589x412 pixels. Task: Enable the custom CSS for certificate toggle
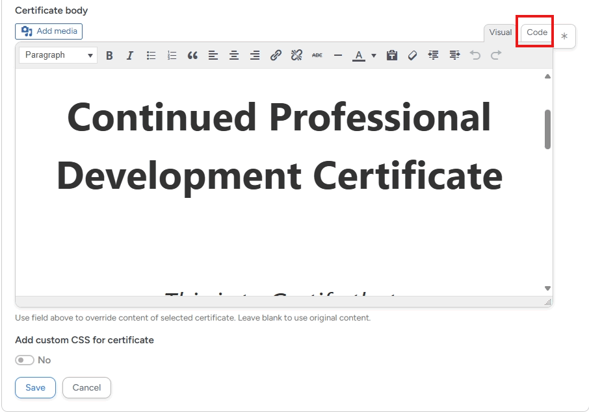(25, 360)
